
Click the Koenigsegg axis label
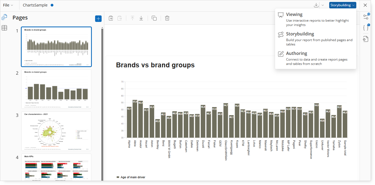[x=231, y=148]
